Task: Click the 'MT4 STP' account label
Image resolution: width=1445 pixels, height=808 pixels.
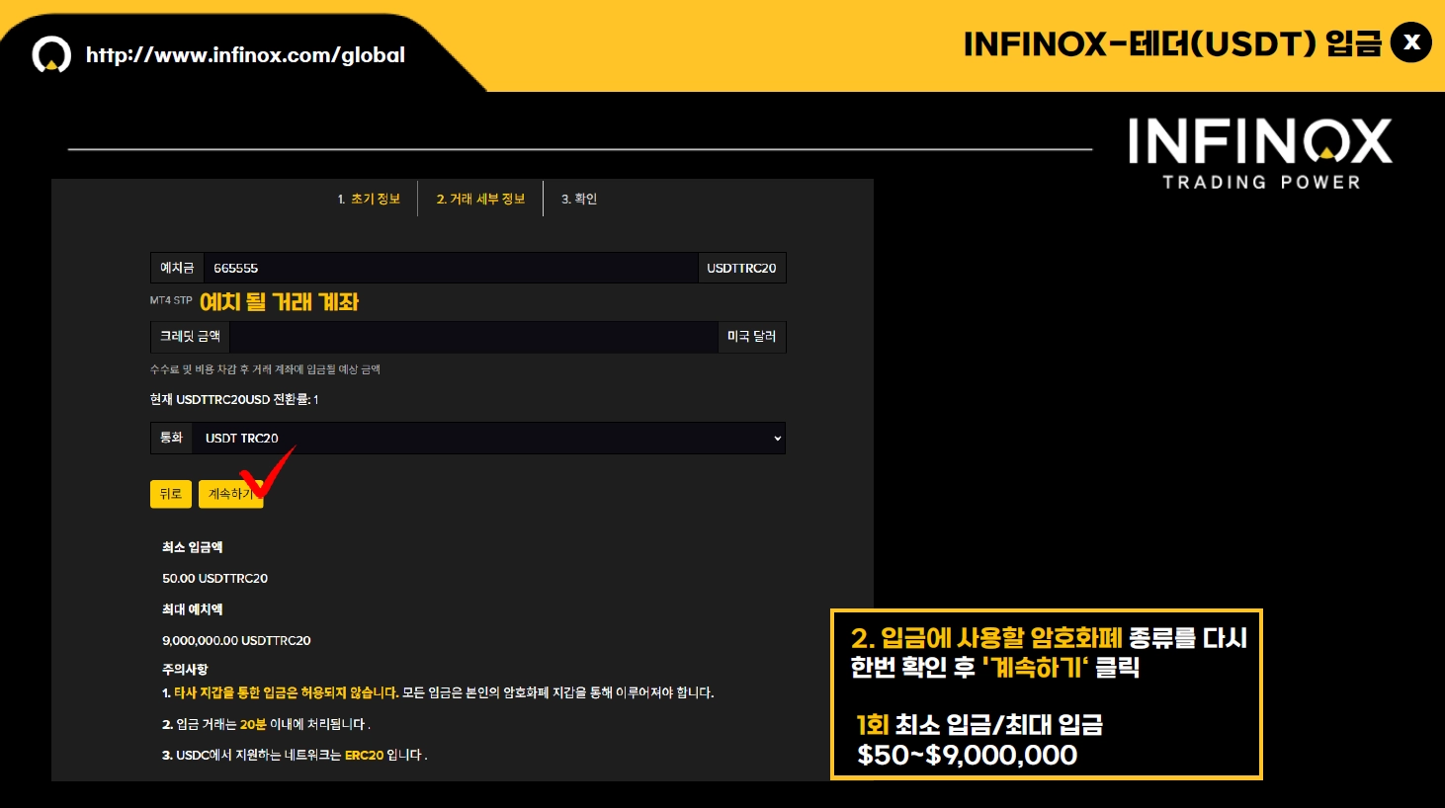Action: 171,300
